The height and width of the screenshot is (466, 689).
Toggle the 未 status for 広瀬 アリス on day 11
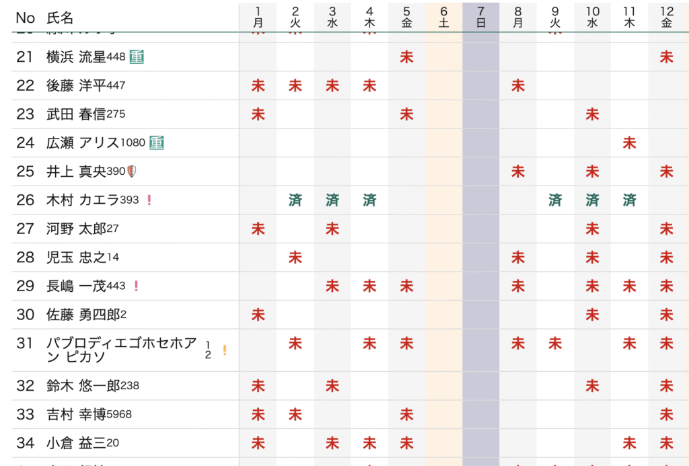tap(629, 143)
